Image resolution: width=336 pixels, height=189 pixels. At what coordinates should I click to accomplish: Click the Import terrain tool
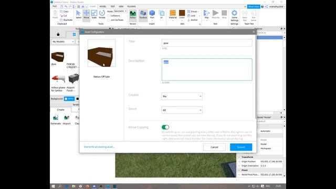coord(67,120)
